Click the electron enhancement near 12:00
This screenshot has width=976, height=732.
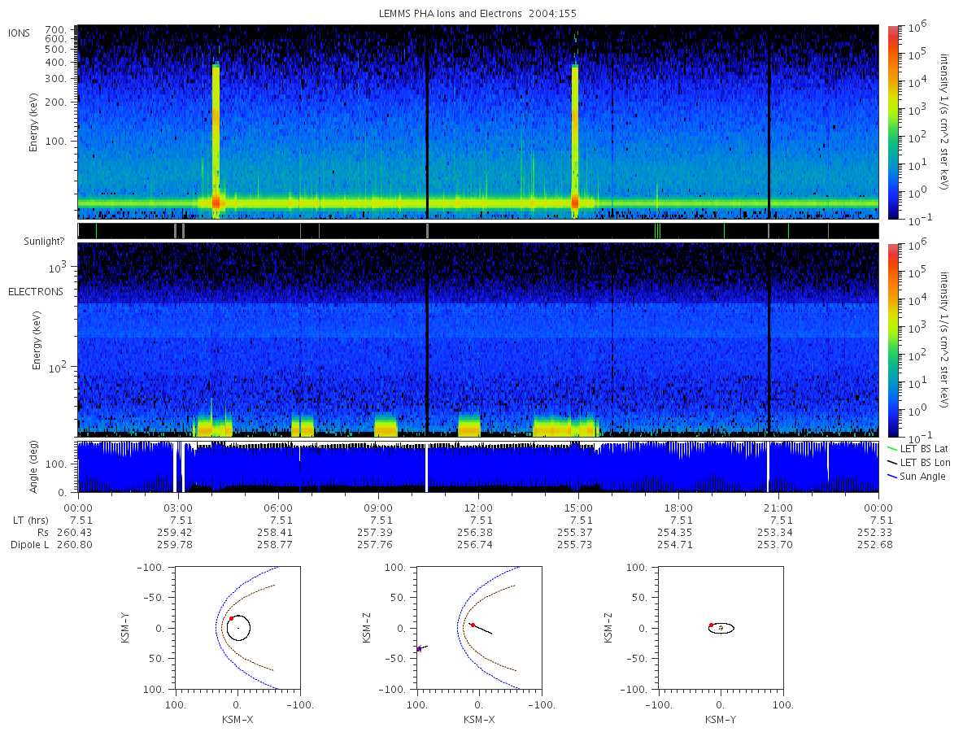pyautogui.click(x=469, y=427)
